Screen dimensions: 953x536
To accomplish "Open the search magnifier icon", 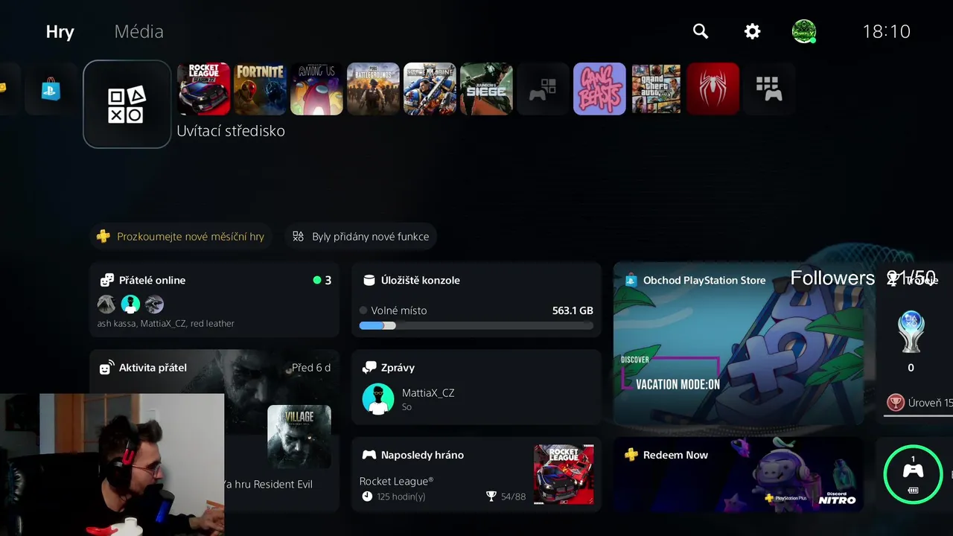I will pos(701,31).
